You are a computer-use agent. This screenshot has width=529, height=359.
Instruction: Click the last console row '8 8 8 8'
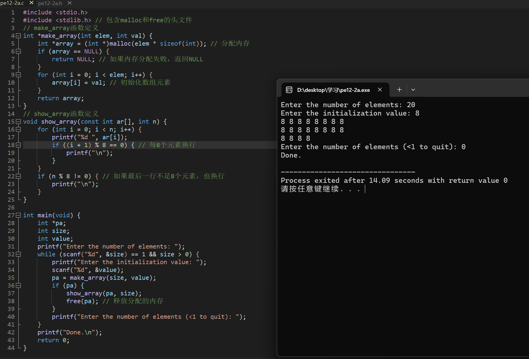296,138
